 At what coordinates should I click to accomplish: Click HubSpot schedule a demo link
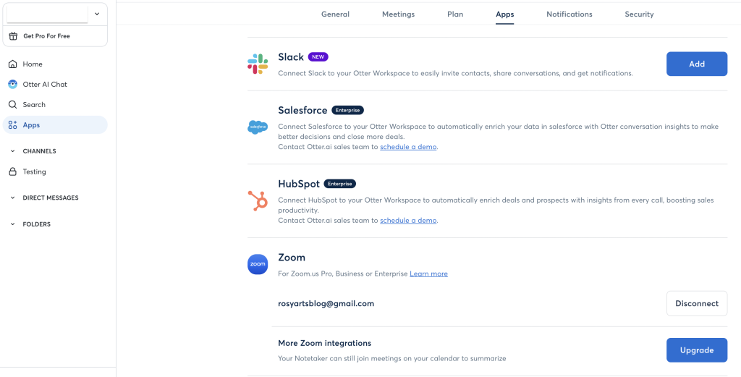[x=408, y=220]
